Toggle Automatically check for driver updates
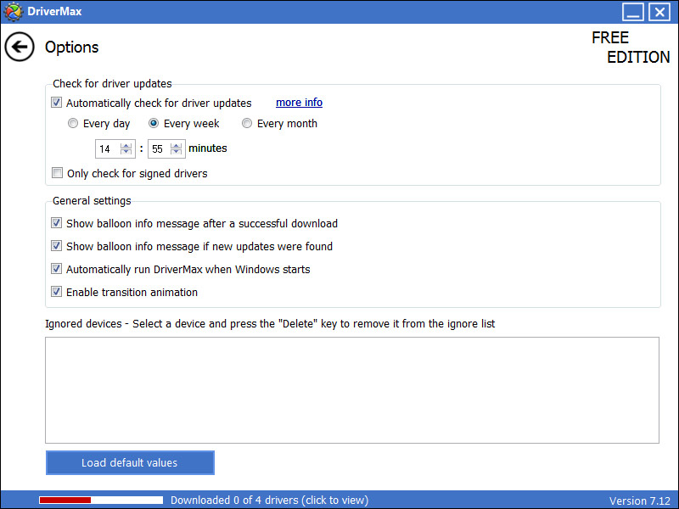Screen dimensions: 679x509 (57, 103)
